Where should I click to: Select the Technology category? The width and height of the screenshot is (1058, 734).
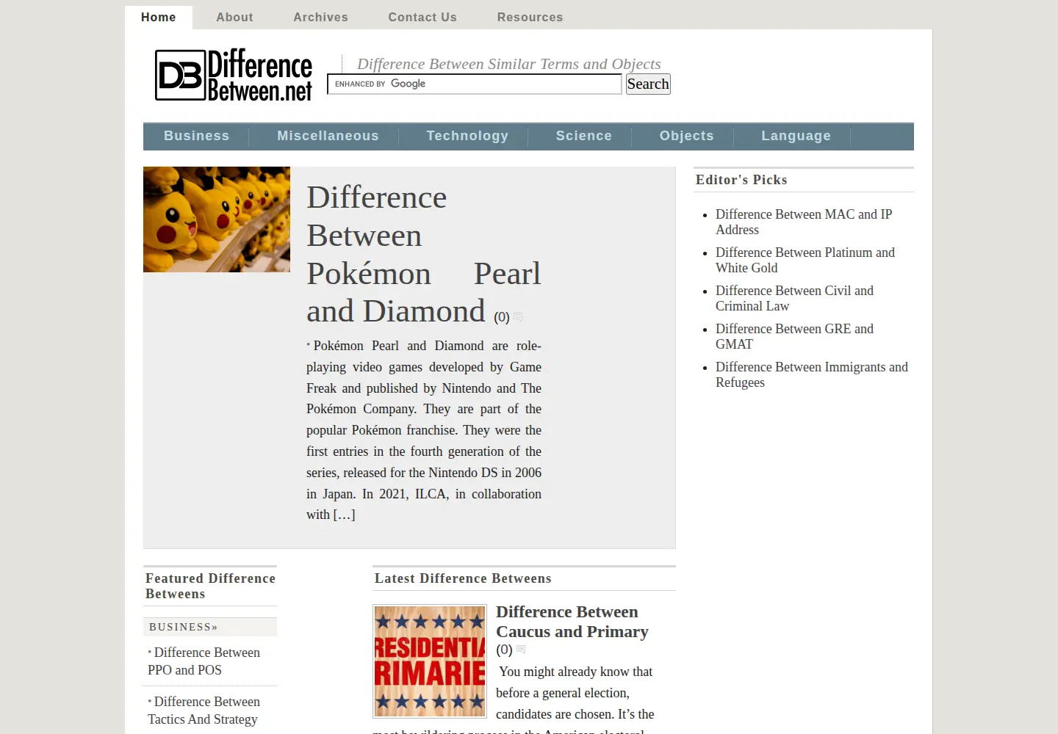[x=467, y=136]
